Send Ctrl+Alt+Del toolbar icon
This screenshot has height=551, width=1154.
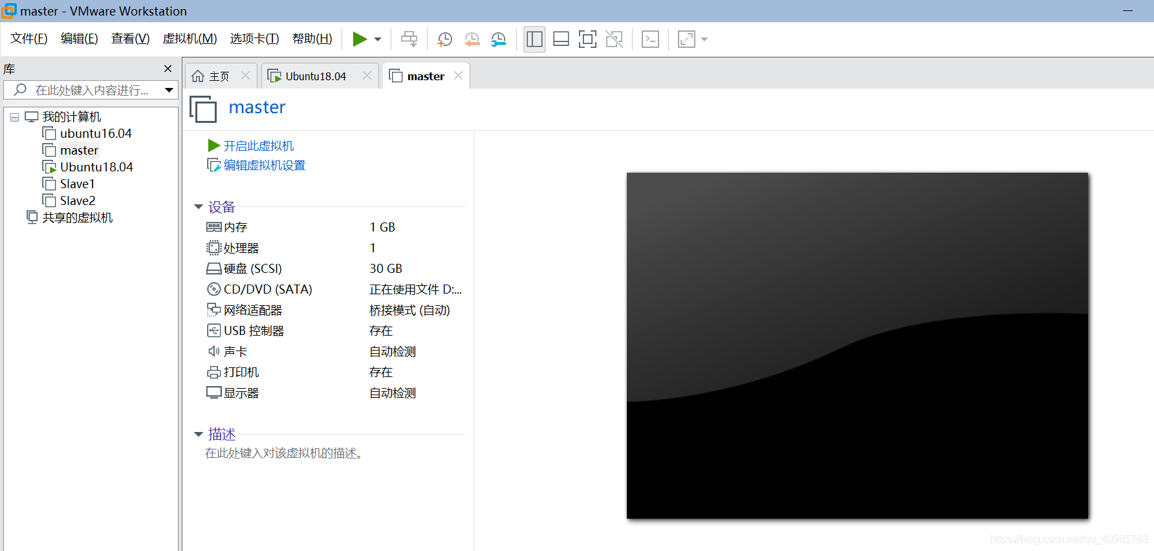tap(409, 39)
